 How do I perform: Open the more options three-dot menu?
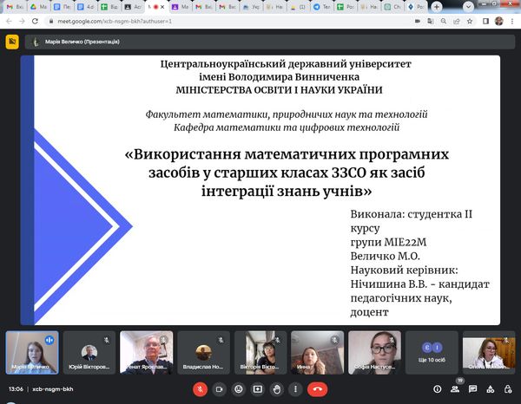tap(299, 390)
